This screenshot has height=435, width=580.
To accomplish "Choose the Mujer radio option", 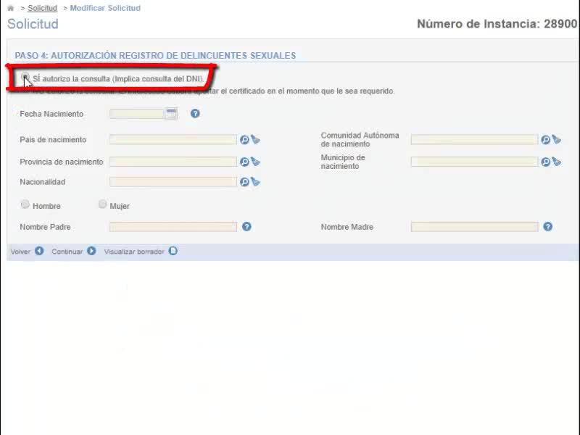I will coord(102,204).
